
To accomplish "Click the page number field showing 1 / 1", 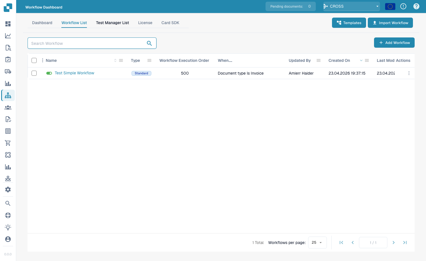I will coord(373,243).
